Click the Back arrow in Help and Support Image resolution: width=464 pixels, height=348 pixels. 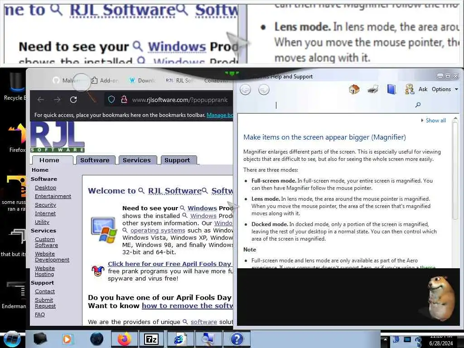(x=245, y=89)
